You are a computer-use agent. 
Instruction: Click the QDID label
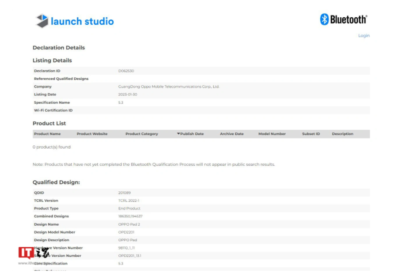[x=39, y=193]
